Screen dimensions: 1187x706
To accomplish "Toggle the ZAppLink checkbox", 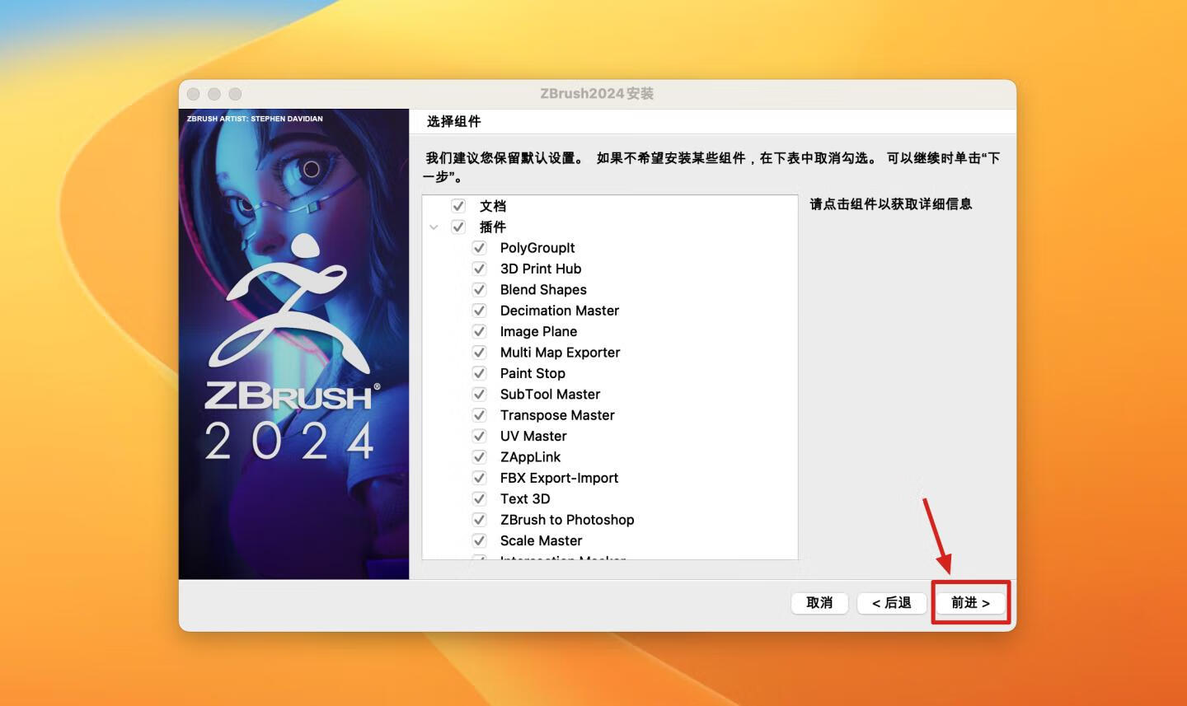I will coord(479,457).
